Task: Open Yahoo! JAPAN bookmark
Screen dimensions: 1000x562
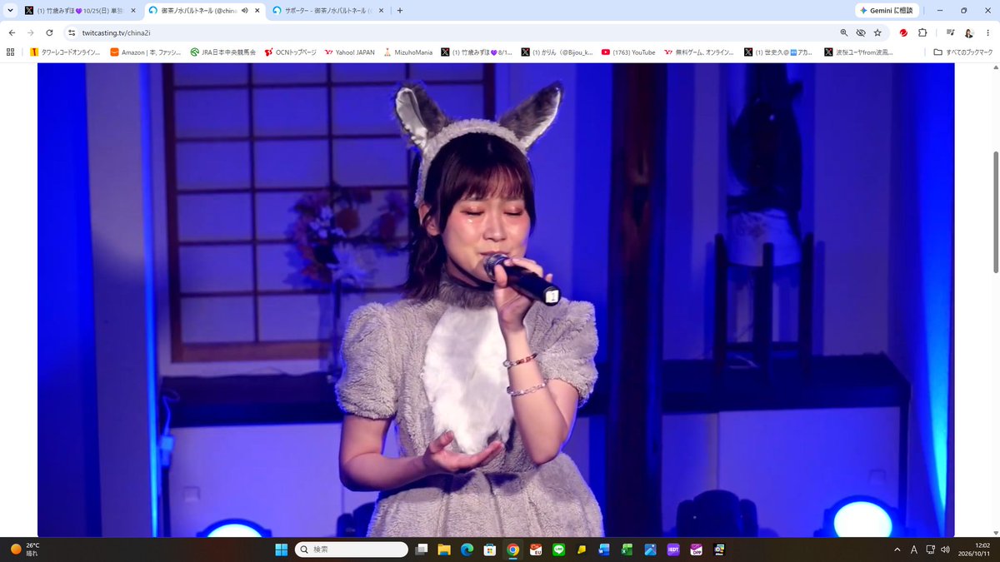Action: point(350,52)
